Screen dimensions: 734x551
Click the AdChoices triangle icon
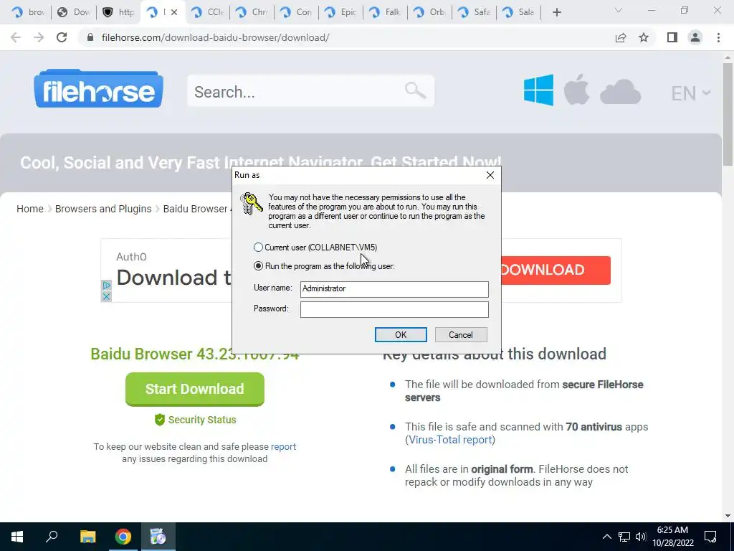(x=106, y=286)
